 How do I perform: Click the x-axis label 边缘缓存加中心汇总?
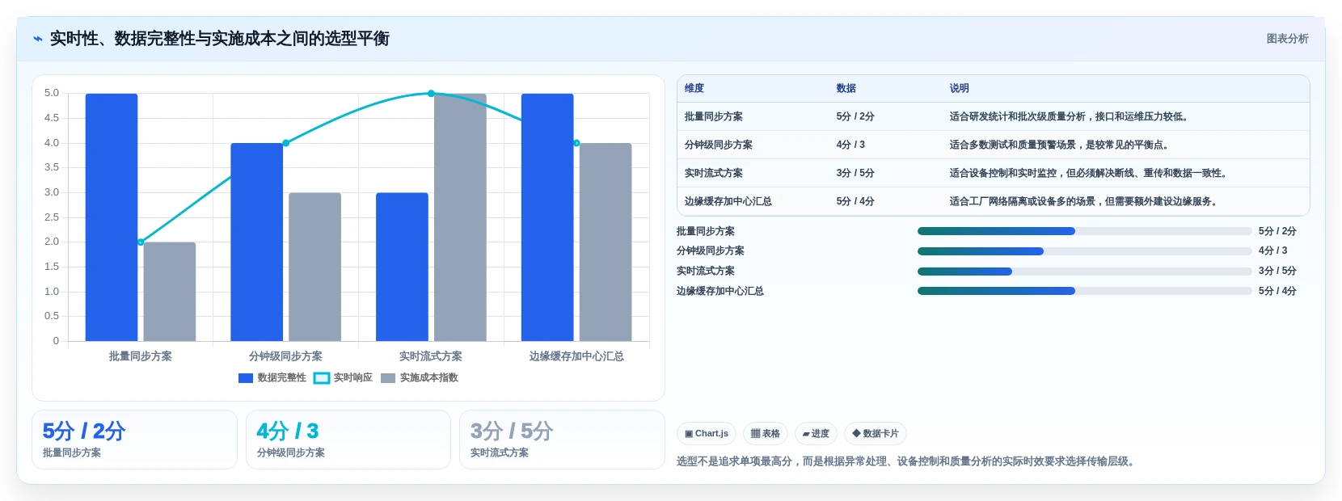(x=576, y=356)
